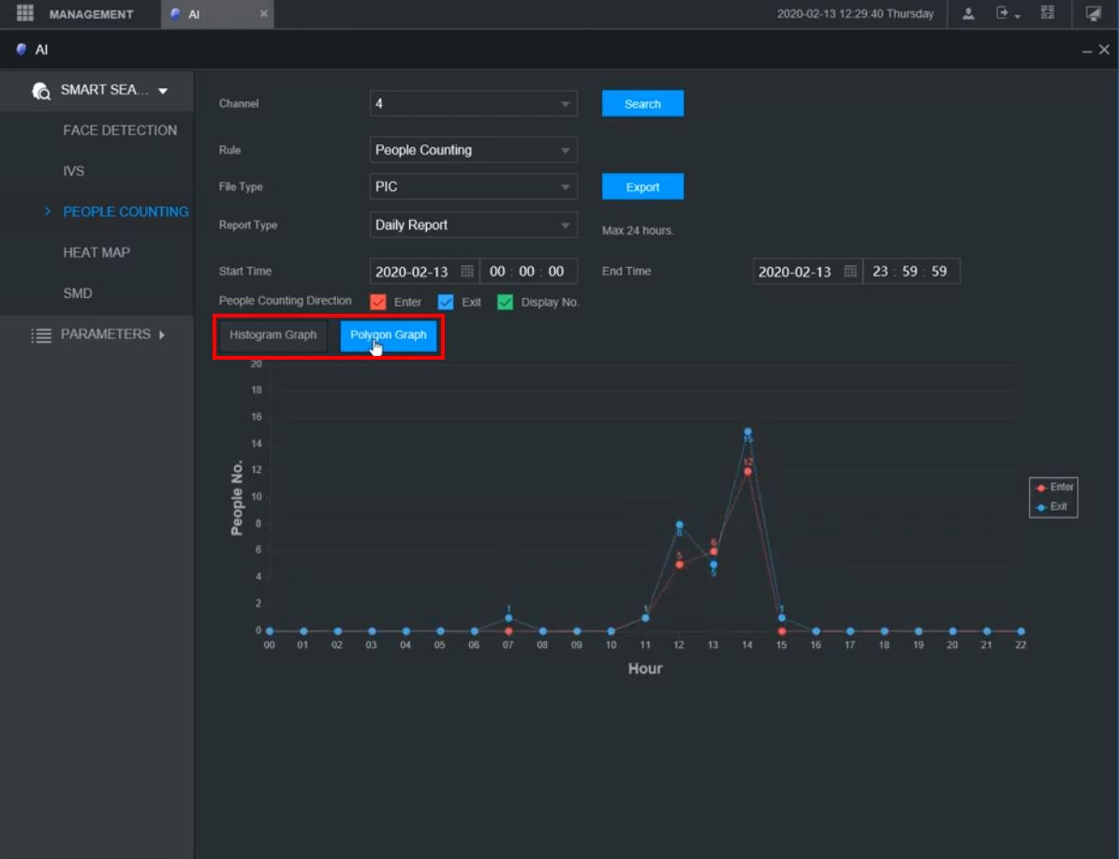The width and height of the screenshot is (1119, 859).
Task: Click the Export button
Action: 642,187
